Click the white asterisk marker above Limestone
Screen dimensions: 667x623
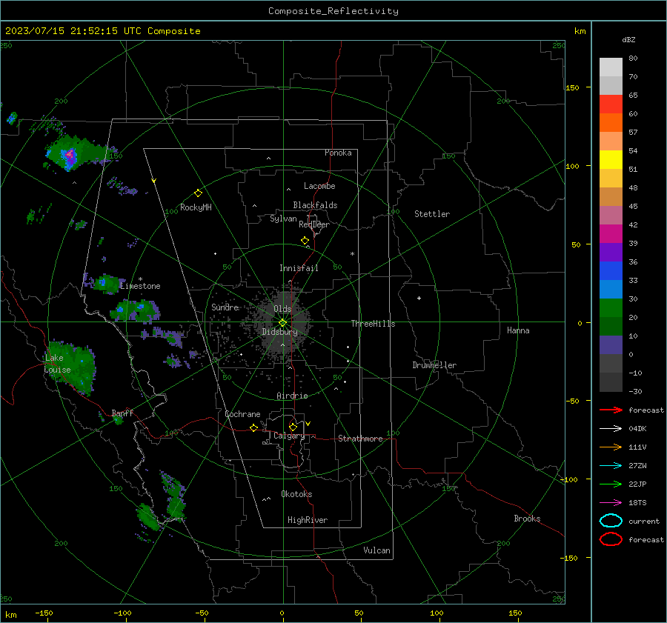tap(140, 279)
